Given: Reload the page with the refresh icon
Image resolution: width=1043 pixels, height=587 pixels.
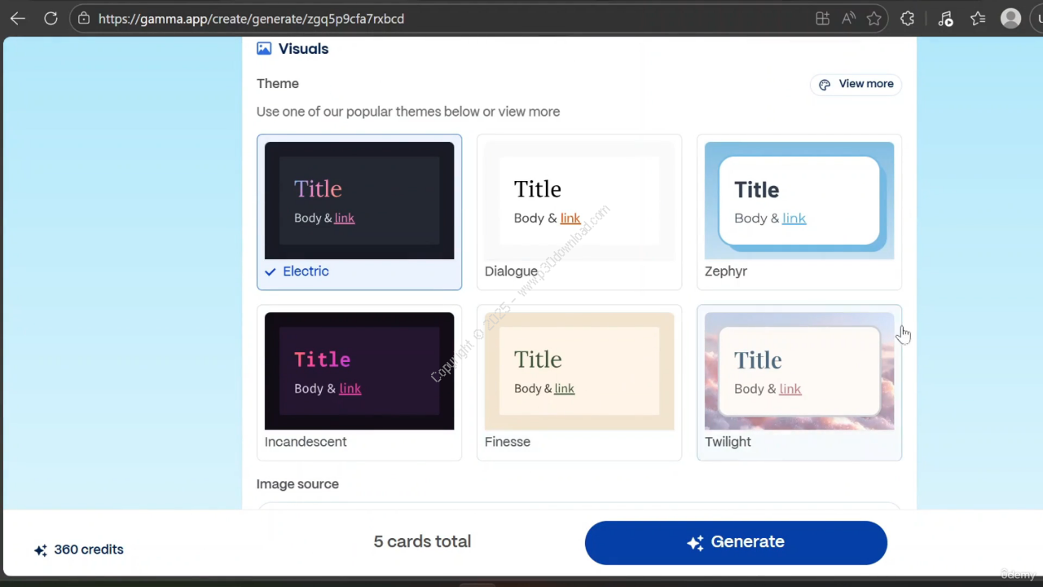Looking at the screenshot, I should coord(51,19).
